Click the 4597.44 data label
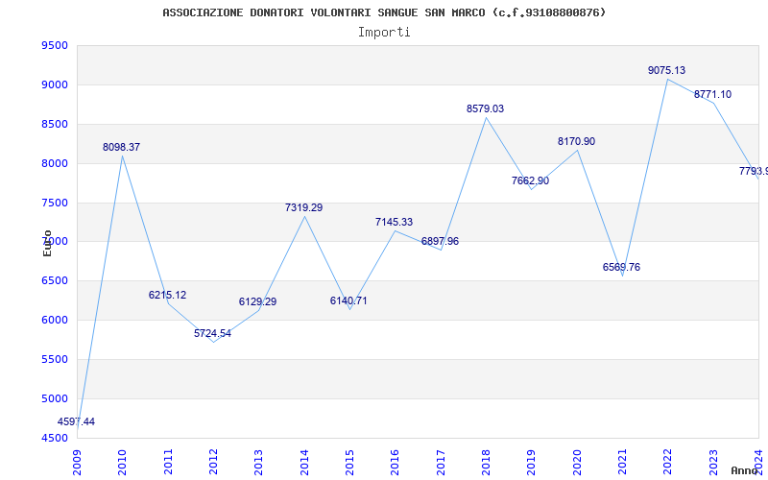This screenshot has height=480, width=768. click(x=76, y=422)
